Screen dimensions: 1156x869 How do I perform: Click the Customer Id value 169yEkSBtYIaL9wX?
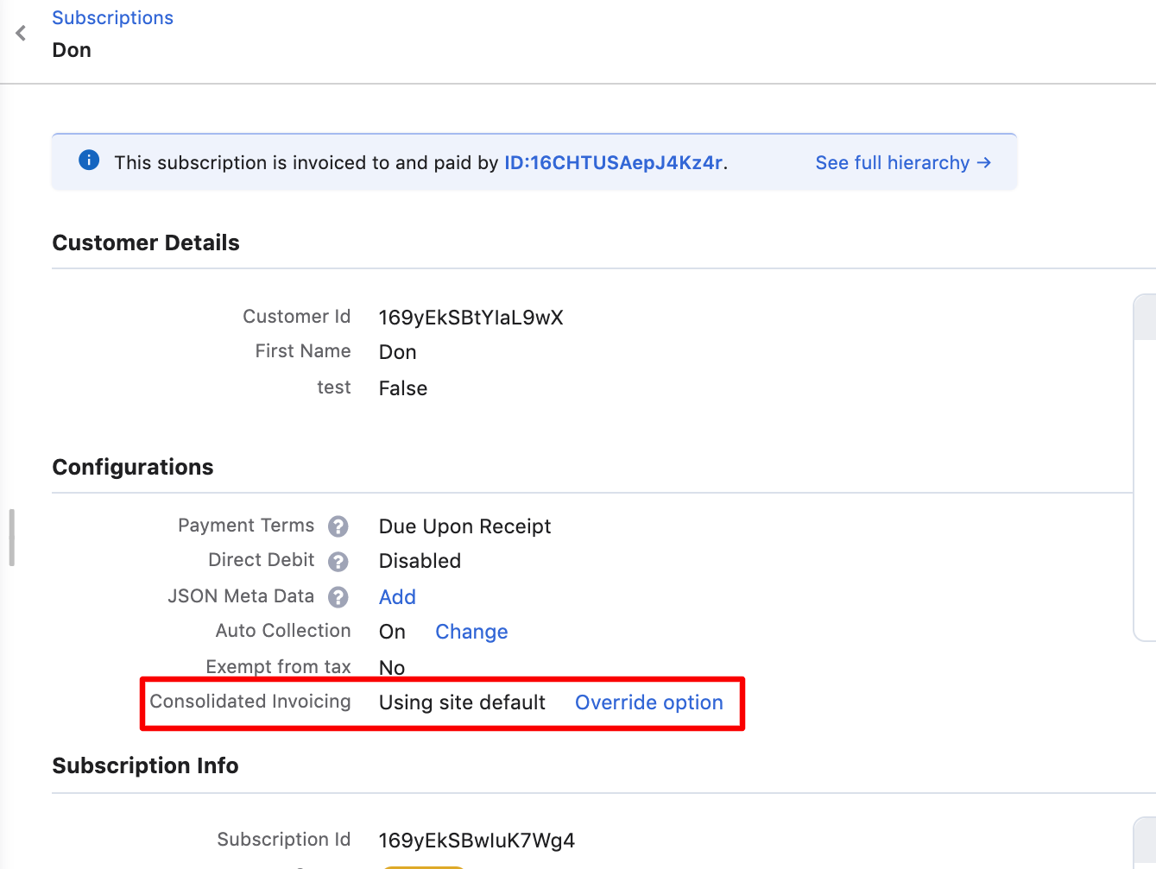click(x=471, y=318)
